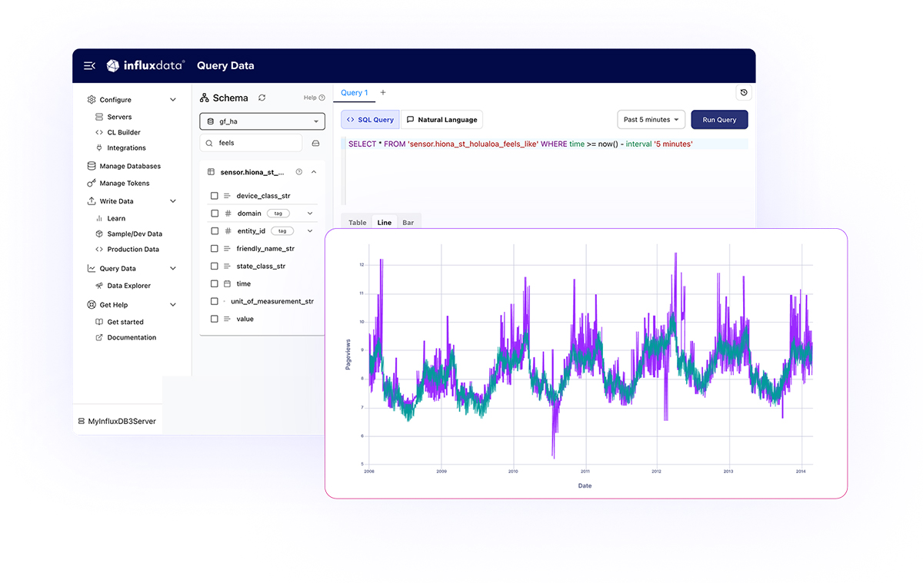923x583 pixels.
Task: Switch to Natural Language query mode
Action: (442, 120)
